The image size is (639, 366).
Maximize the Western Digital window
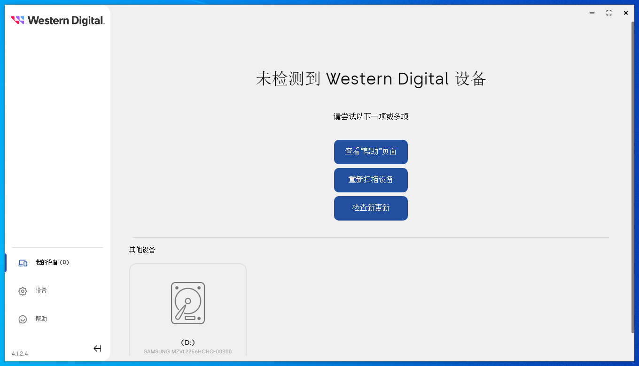[609, 13]
